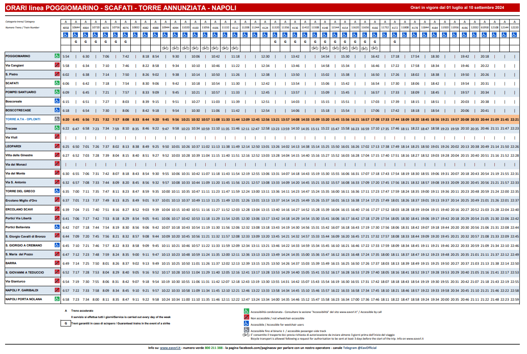
Task: Click the green accessibility icon for POMPEI SANTUARIO
Action: (57, 92)
